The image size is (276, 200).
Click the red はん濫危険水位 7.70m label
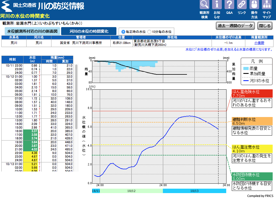tap(252, 93)
